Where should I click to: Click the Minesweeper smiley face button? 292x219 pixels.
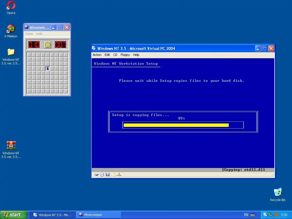[48, 45]
